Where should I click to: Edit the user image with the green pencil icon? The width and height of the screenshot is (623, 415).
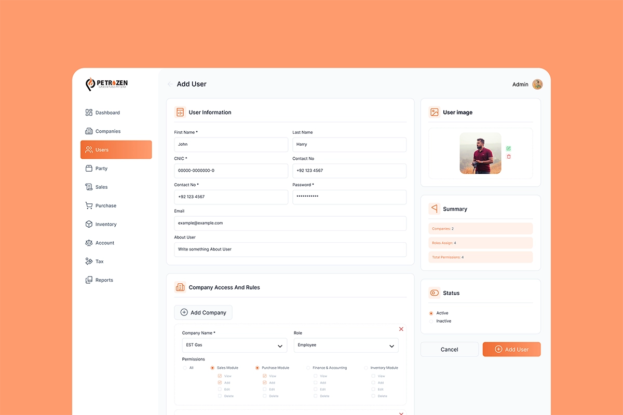point(508,148)
